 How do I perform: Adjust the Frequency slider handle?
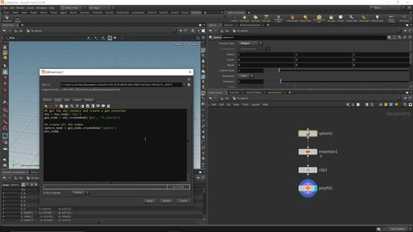pos(281,81)
